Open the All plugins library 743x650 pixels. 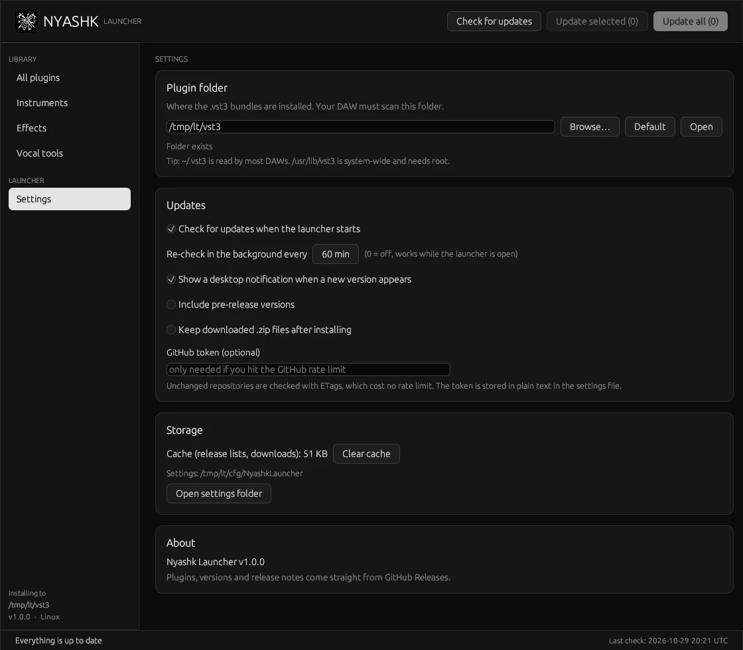pyautogui.click(x=69, y=78)
